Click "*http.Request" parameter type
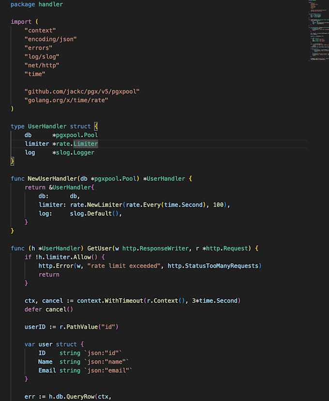Image resolution: width=329 pixels, height=401 pixels. tap(225, 248)
